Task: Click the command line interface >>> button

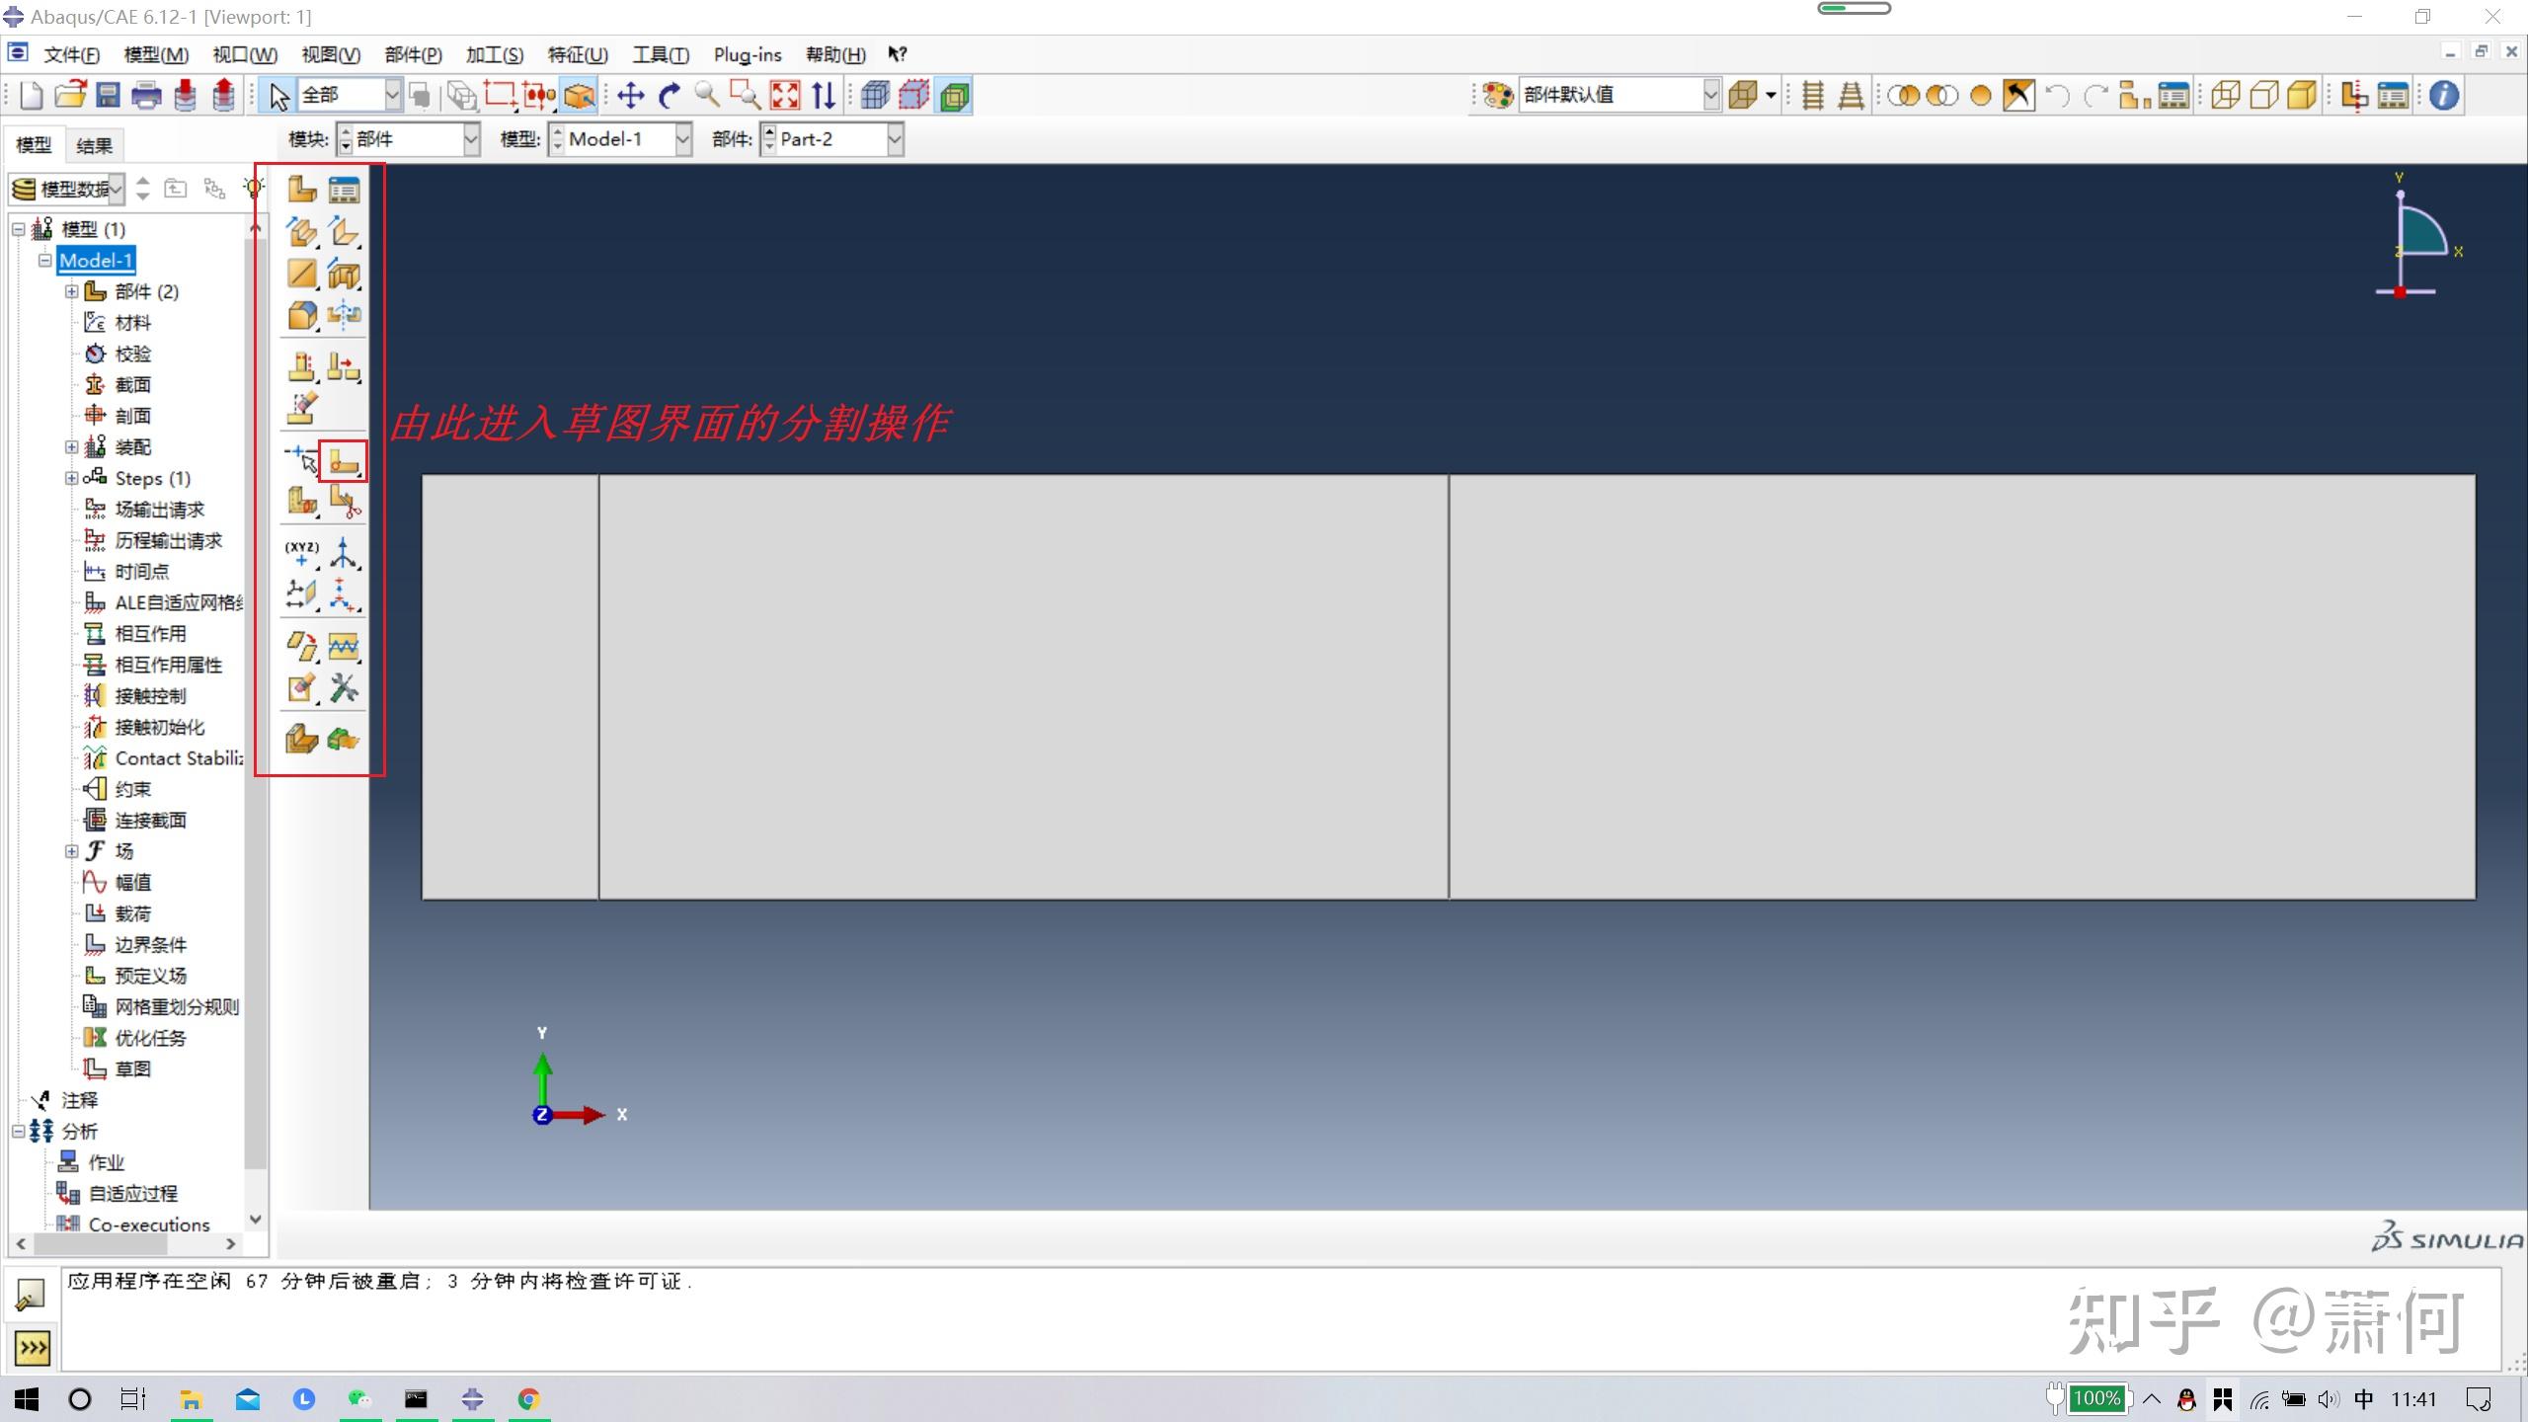Action: click(x=32, y=1347)
